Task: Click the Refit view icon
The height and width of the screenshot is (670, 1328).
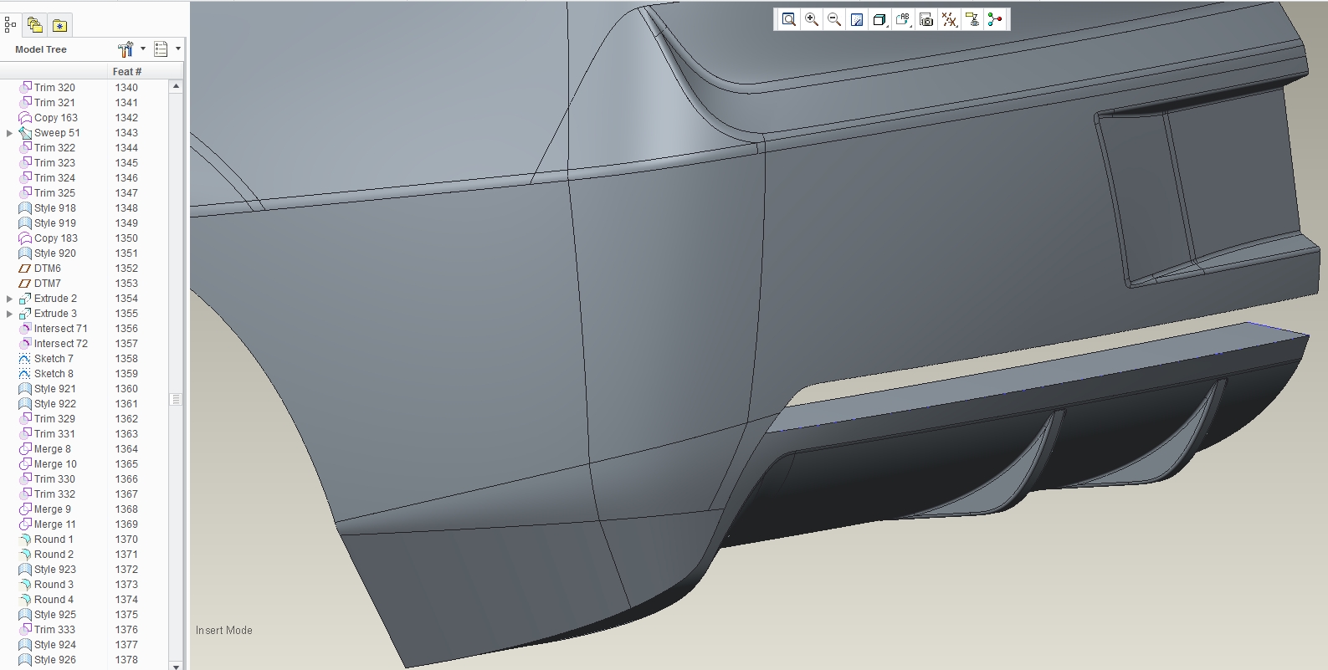Action: coord(788,19)
